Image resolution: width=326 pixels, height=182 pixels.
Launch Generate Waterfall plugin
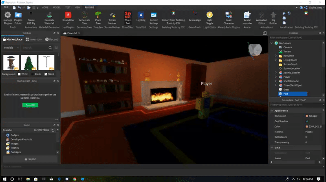tap(49, 18)
